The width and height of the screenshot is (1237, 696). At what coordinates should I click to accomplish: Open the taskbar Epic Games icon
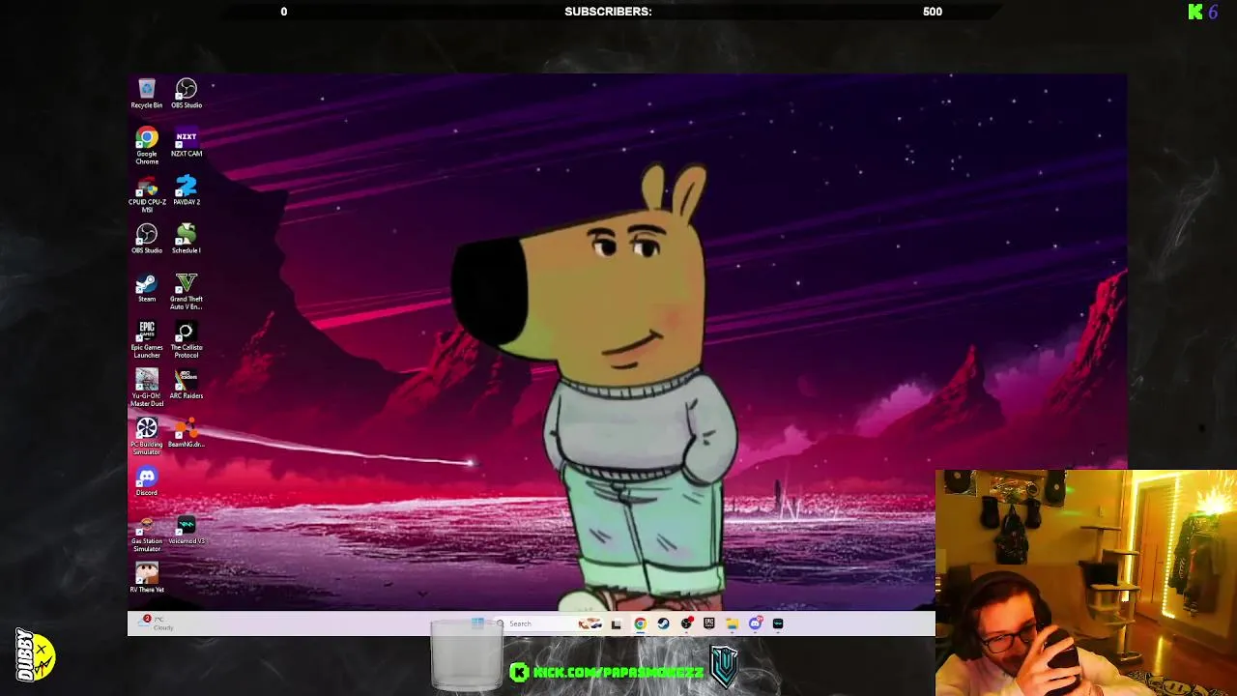pos(709,623)
